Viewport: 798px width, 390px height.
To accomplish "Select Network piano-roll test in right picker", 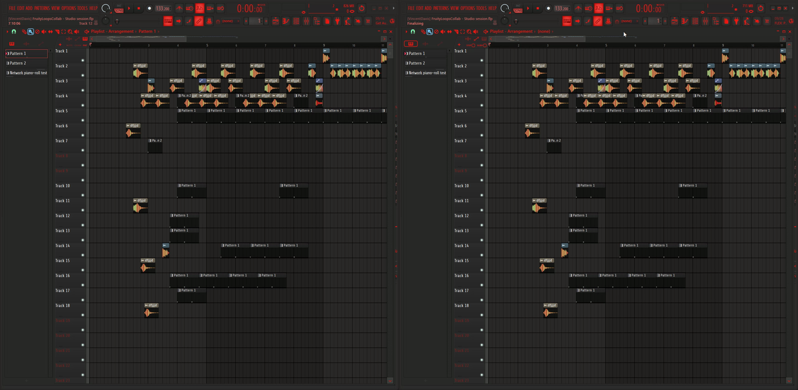I will pyautogui.click(x=425, y=73).
